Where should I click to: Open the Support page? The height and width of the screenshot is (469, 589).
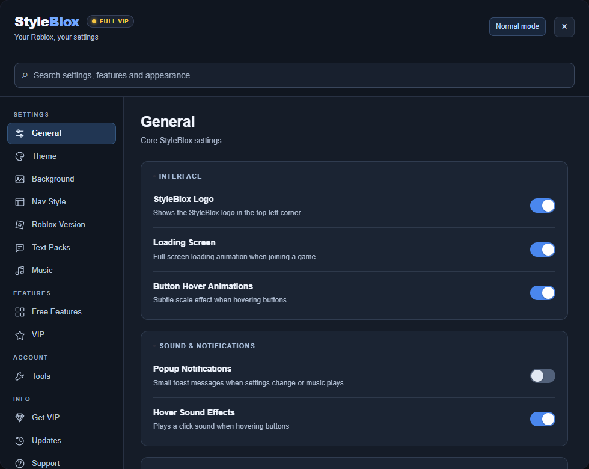pos(61,462)
